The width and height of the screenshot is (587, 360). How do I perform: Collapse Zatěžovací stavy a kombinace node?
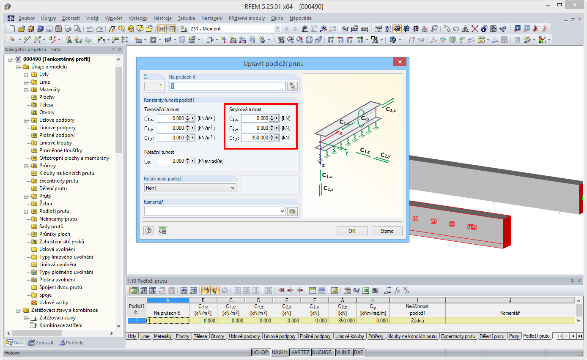coord(19,310)
